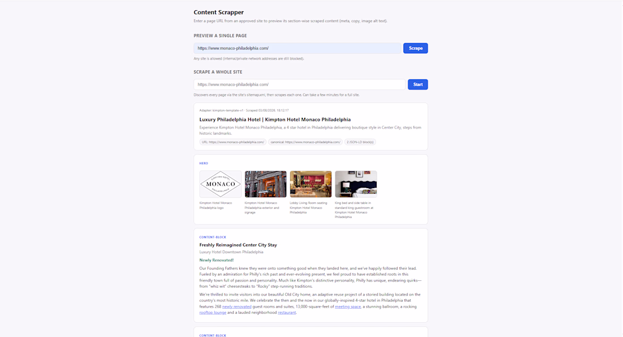Focus the whole site URL input field
623x337 pixels.
300,84
